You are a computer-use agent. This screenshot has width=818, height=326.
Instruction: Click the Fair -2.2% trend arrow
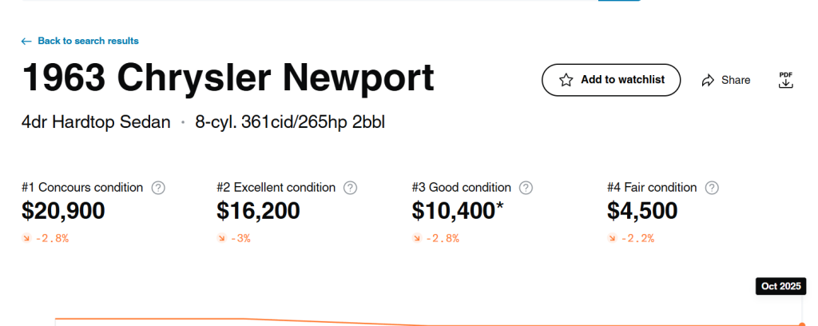[612, 238]
